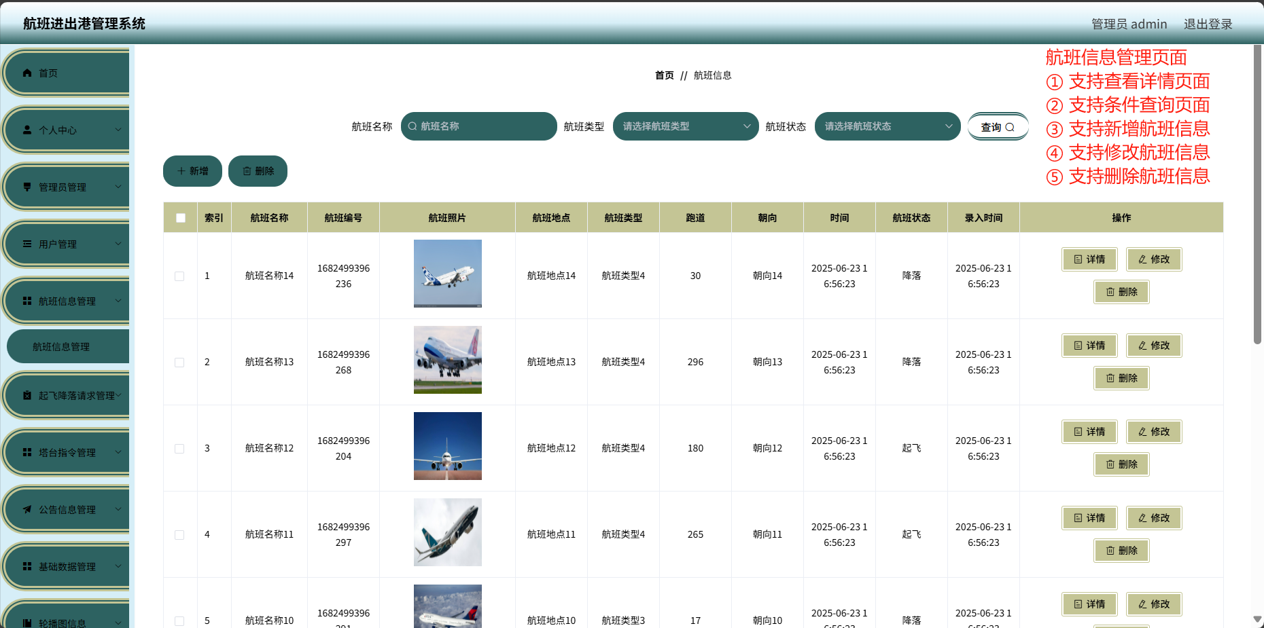
Task: Open 起飞降落请求管理 via its icon
Action: tap(28, 394)
